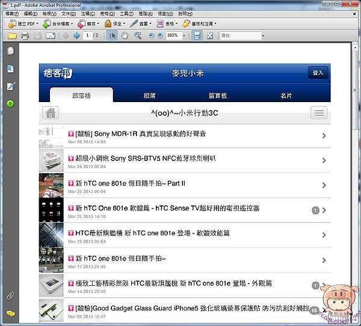Open the Pages panel in left sidebar
The image size is (361, 326).
[x=10, y=51]
